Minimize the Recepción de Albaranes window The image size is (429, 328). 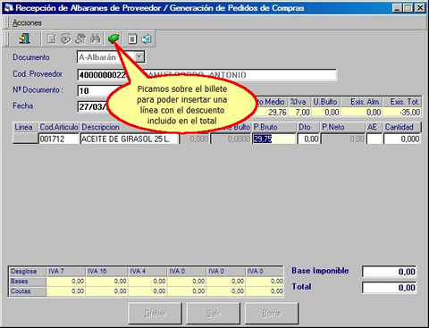(397, 8)
